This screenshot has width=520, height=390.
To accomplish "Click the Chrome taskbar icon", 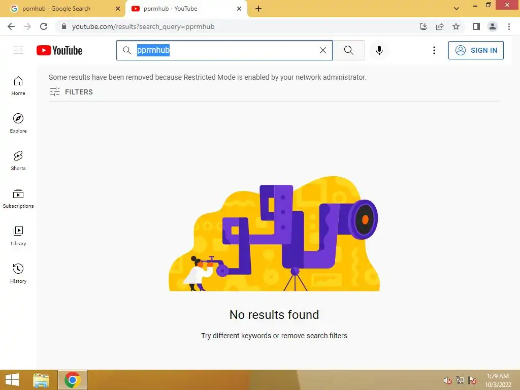I will [73, 380].
